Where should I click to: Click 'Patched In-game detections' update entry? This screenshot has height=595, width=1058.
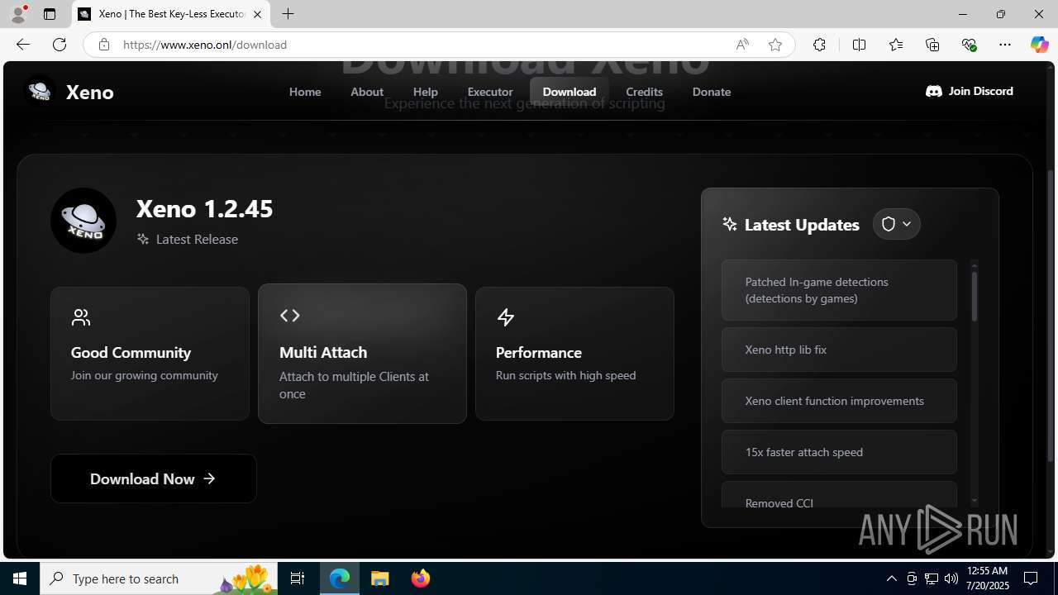(839, 290)
